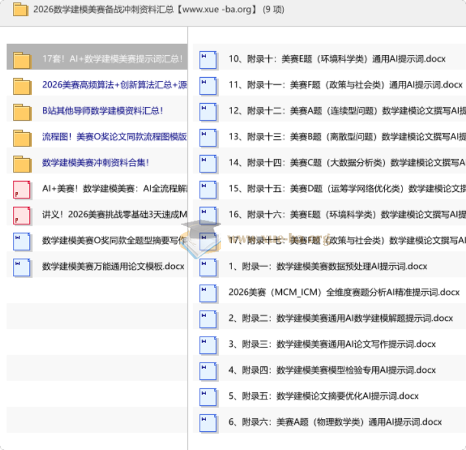Click folder icon for B站其他导师数学建模资料汇总
This screenshot has width=466, height=450.
point(22,111)
